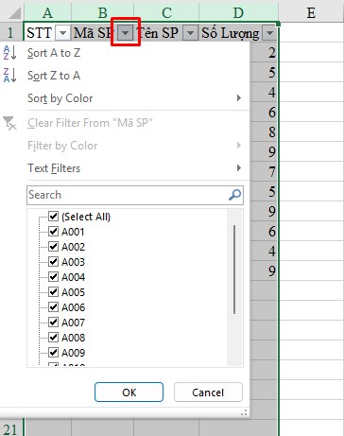
Task: Select row 1 header
Action: (x=11, y=33)
